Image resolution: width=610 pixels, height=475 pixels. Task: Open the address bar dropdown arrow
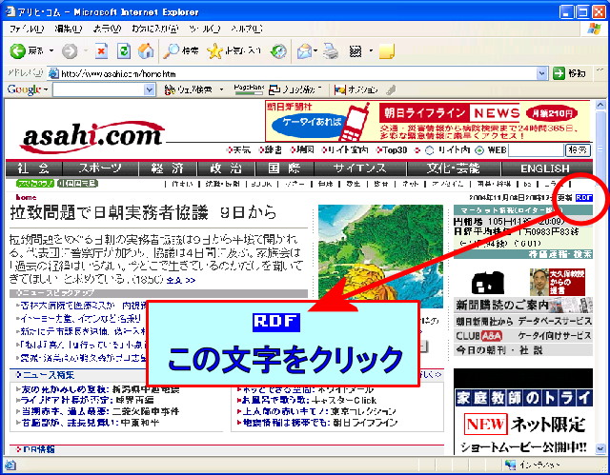[x=542, y=73]
